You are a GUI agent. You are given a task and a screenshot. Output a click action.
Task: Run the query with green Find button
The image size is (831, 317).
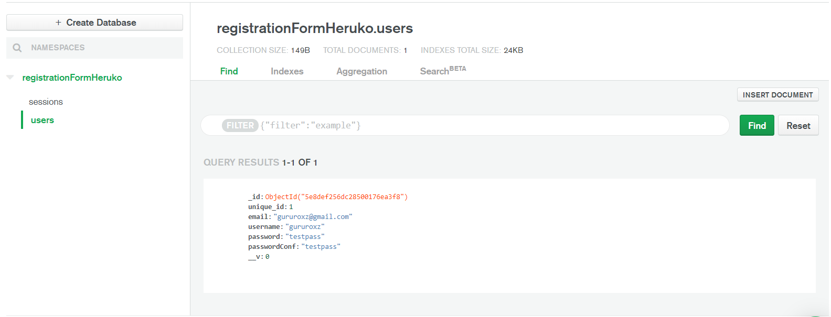(x=757, y=126)
